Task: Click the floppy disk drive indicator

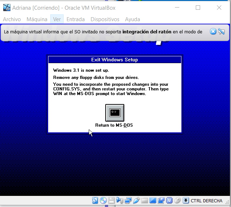Action: 111,201
